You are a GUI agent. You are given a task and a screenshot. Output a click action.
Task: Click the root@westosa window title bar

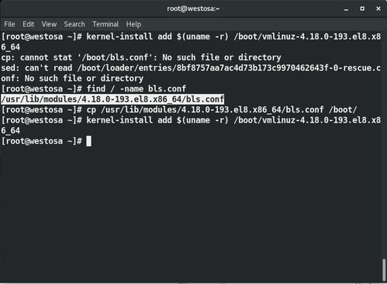pos(193,9)
